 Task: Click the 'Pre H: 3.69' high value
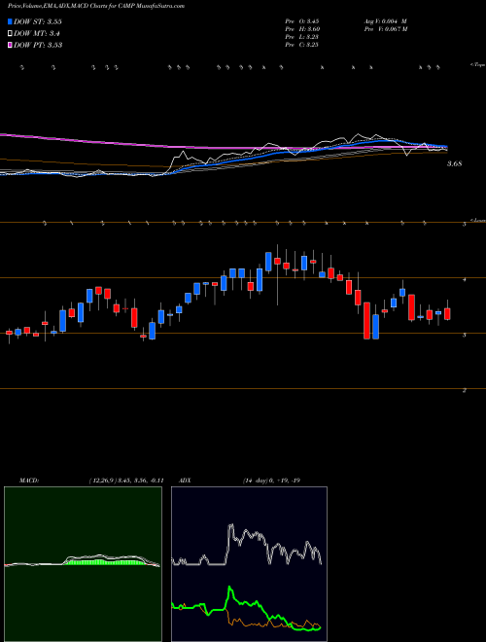302,29
